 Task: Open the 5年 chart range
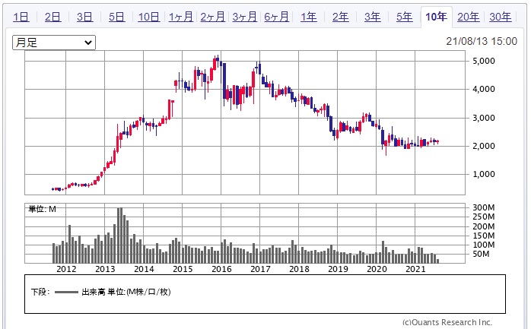[405, 17]
